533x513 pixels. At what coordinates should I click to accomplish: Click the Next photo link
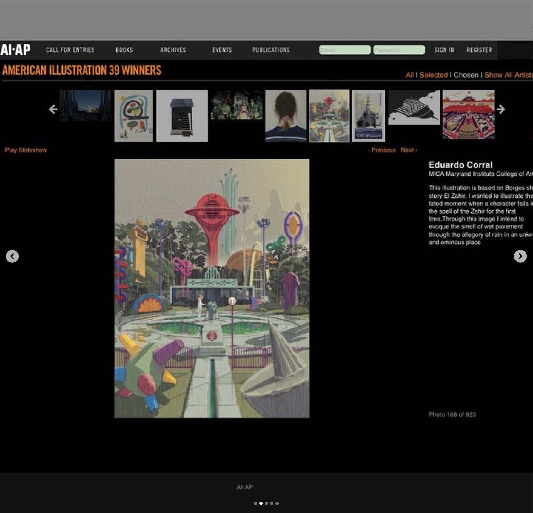click(x=409, y=150)
